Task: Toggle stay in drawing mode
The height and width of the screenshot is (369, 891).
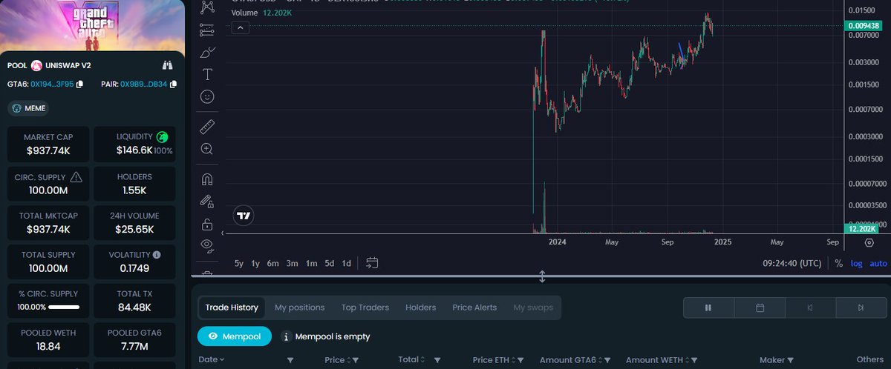Action: pos(207,202)
